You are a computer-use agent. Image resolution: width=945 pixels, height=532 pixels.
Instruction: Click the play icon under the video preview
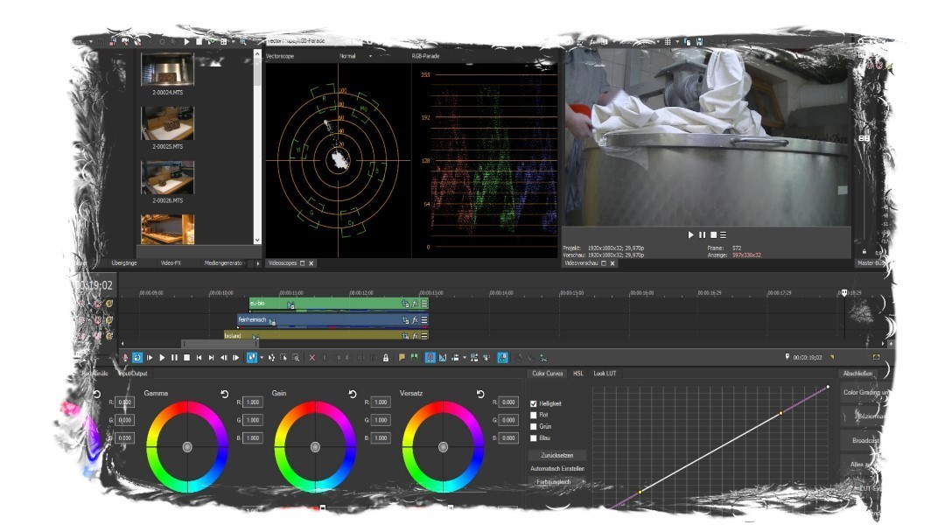(690, 235)
